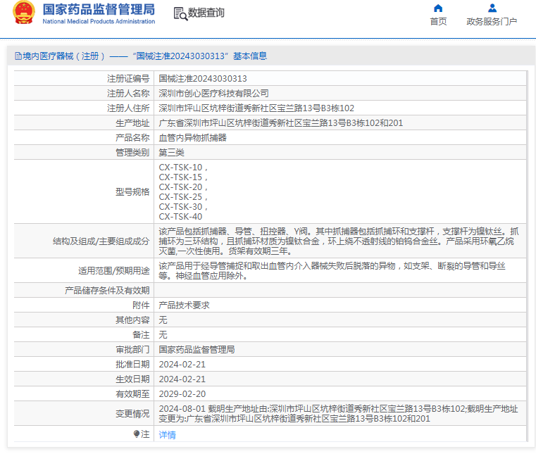536x454 pixels.
Task: Open 政务服务门户 via the user icon
Action: pos(492,8)
